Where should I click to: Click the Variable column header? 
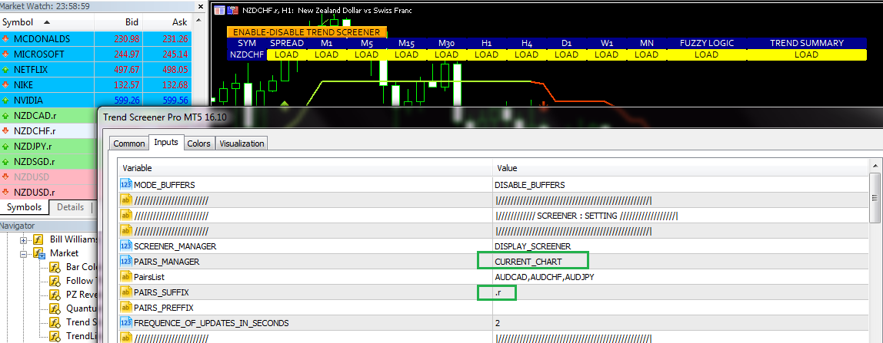(x=305, y=168)
